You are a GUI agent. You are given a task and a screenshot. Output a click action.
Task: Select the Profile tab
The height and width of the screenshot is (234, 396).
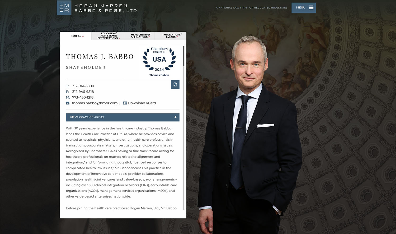point(77,36)
